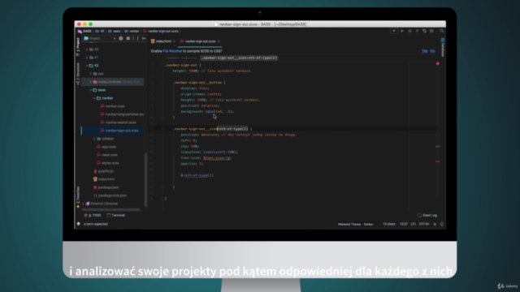Click the collapse all icon in Project panel

[128, 38]
